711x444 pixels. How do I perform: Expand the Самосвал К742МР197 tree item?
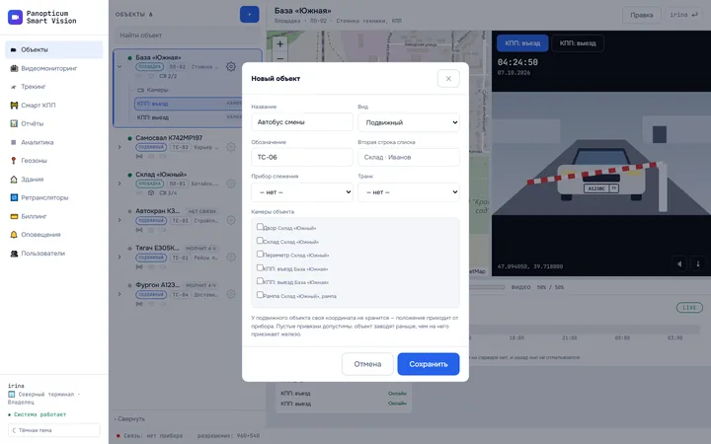(x=119, y=147)
